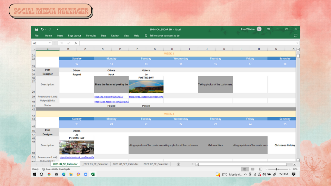Click the group customers photo thumbnail
Screen dimensions: 331x186
coord(77,147)
